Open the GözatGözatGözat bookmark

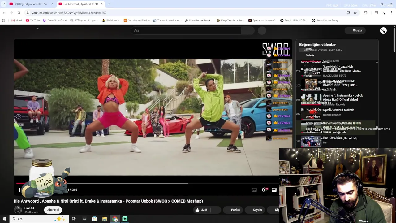tap(55, 20)
